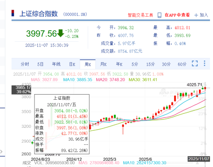Switch to the 5分 chart tab
This screenshot has height=167, width=213.
[x=135, y=64]
